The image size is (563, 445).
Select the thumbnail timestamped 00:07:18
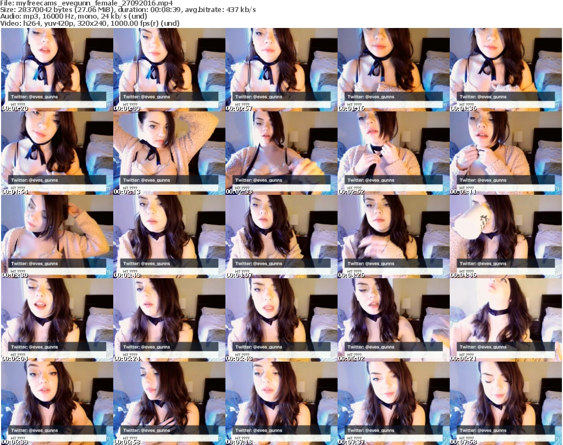pos(281,403)
